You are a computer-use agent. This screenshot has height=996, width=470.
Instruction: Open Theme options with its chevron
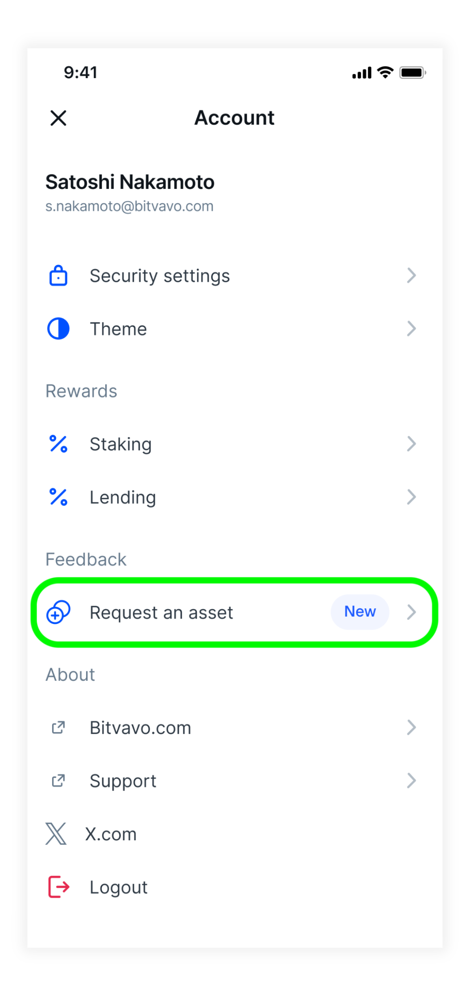click(411, 329)
